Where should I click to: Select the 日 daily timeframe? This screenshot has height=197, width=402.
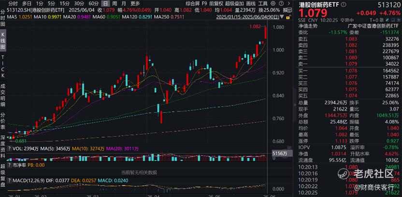105,3
